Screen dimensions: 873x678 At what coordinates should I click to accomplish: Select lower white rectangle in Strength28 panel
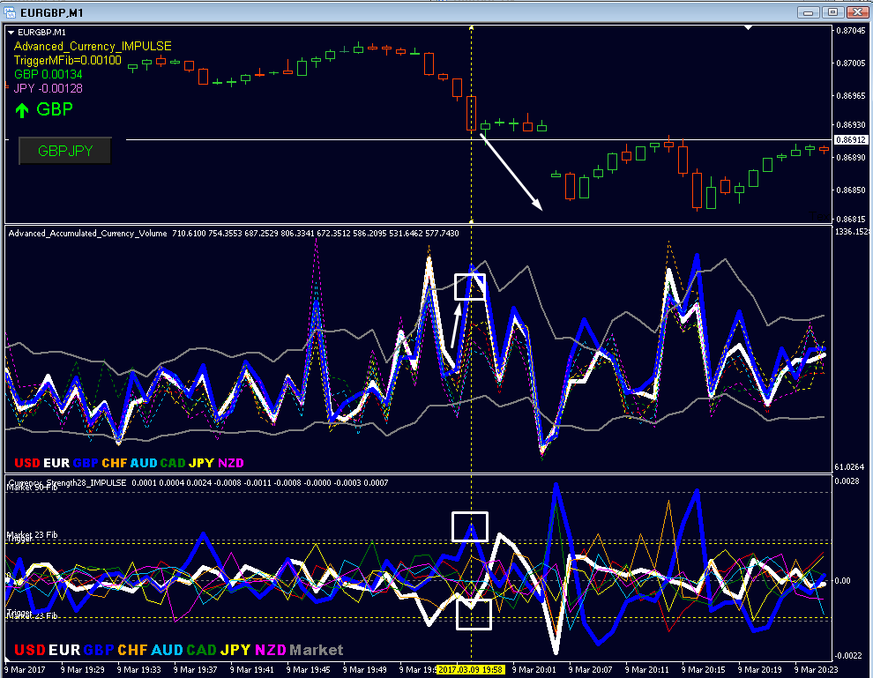[x=474, y=615]
